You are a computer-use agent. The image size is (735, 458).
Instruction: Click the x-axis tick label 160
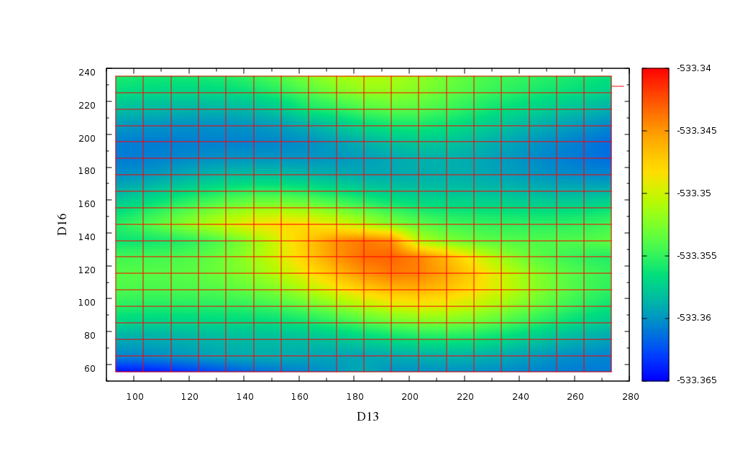tap(299, 397)
